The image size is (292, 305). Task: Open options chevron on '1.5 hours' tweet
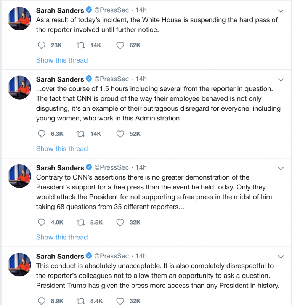(281, 80)
